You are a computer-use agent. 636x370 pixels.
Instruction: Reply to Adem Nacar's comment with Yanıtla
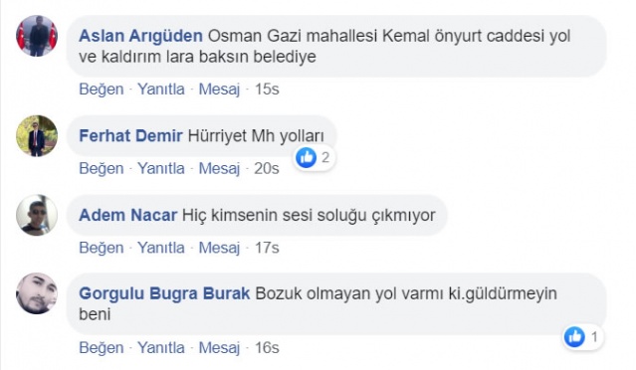pyautogui.click(x=161, y=248)
